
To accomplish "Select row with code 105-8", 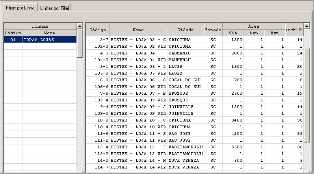I will [195, 73].
